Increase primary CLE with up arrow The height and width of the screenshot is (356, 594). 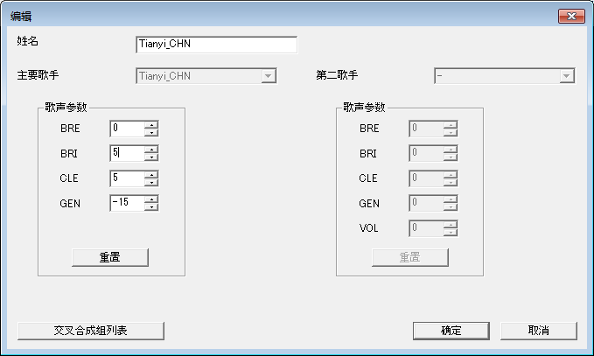click(151, 175)
